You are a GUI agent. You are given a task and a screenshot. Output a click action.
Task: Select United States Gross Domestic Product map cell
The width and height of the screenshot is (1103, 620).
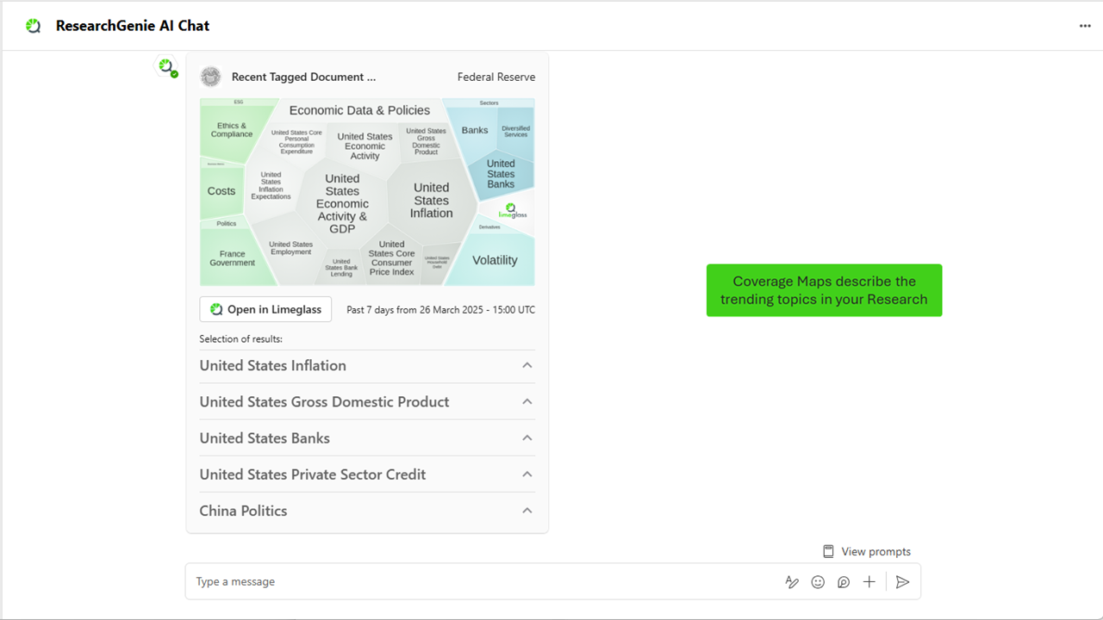coord(426,141)
